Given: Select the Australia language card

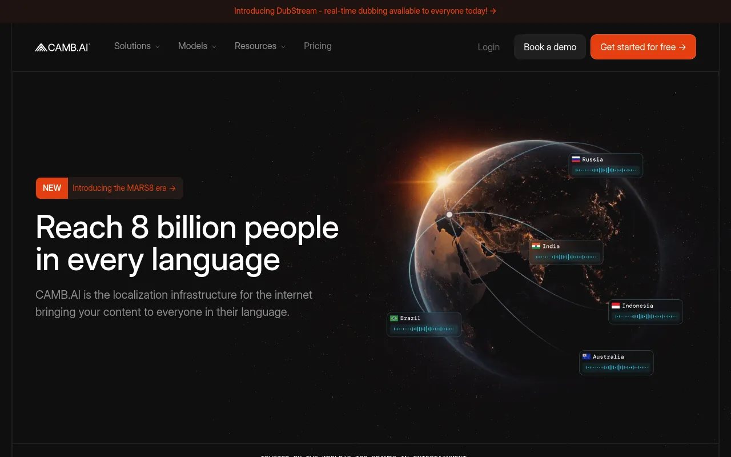Looking at the screenshot, I should pyautogui.click(x=616, y=362).
